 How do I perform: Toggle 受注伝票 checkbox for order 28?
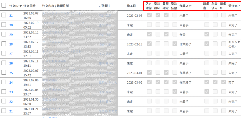pos(175,44)
